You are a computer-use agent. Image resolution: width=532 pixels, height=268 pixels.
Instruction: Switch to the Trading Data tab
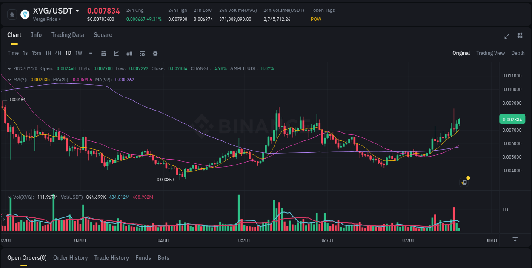tap(68, 35)
